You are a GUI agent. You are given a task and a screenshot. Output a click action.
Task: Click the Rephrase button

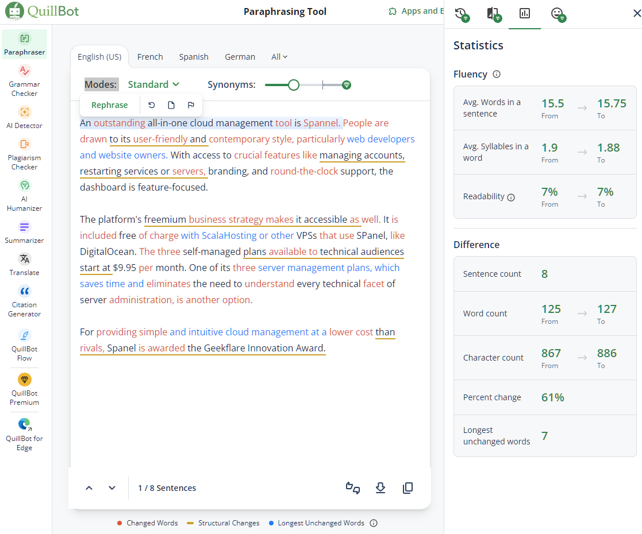pyautogui.click(x=109, y=105)
